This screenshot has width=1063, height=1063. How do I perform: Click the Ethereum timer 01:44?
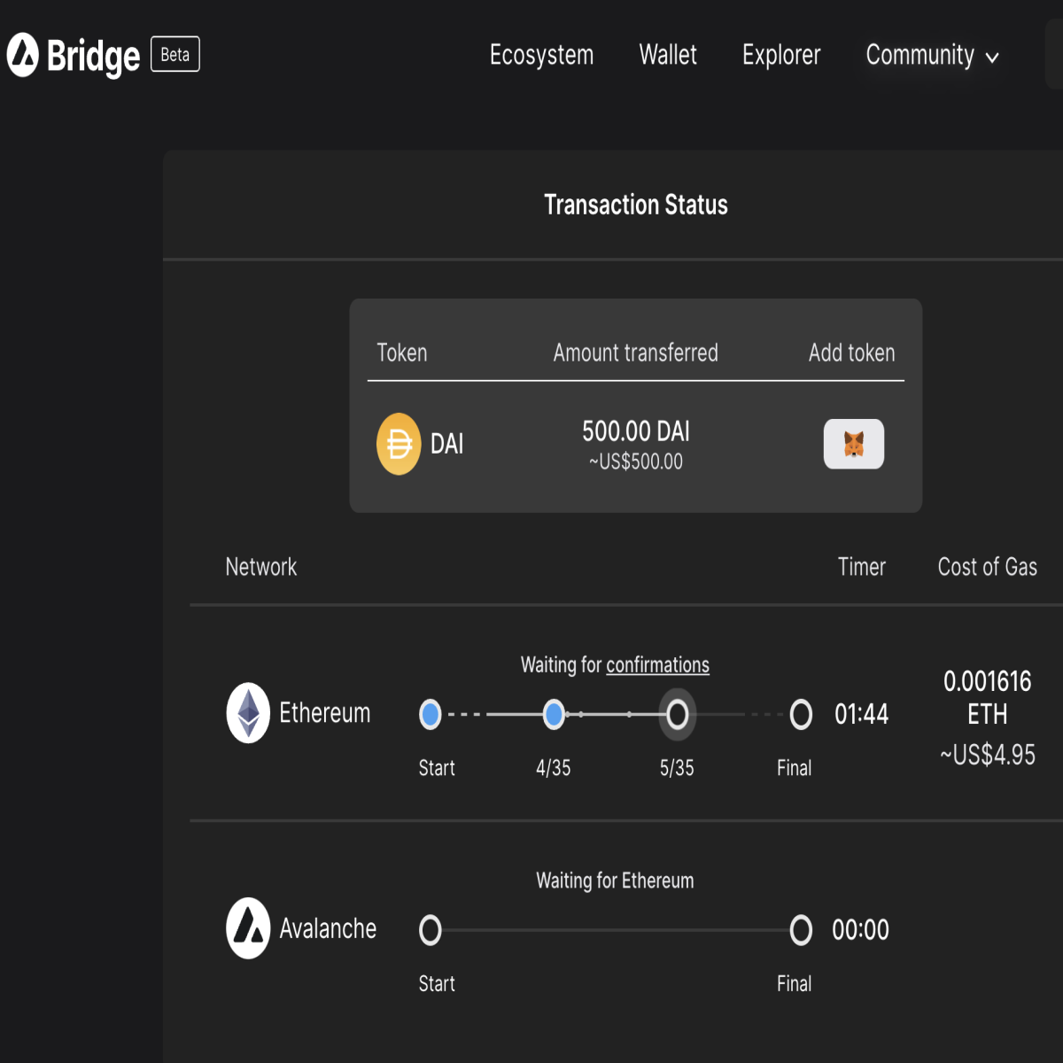point(861,714)
